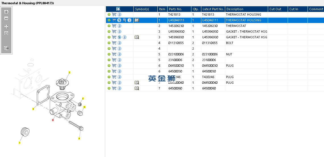The height and width of the screenshot is (157, 324).
Task: Select callout 5 nut in diagram
Action: point(83,99)
